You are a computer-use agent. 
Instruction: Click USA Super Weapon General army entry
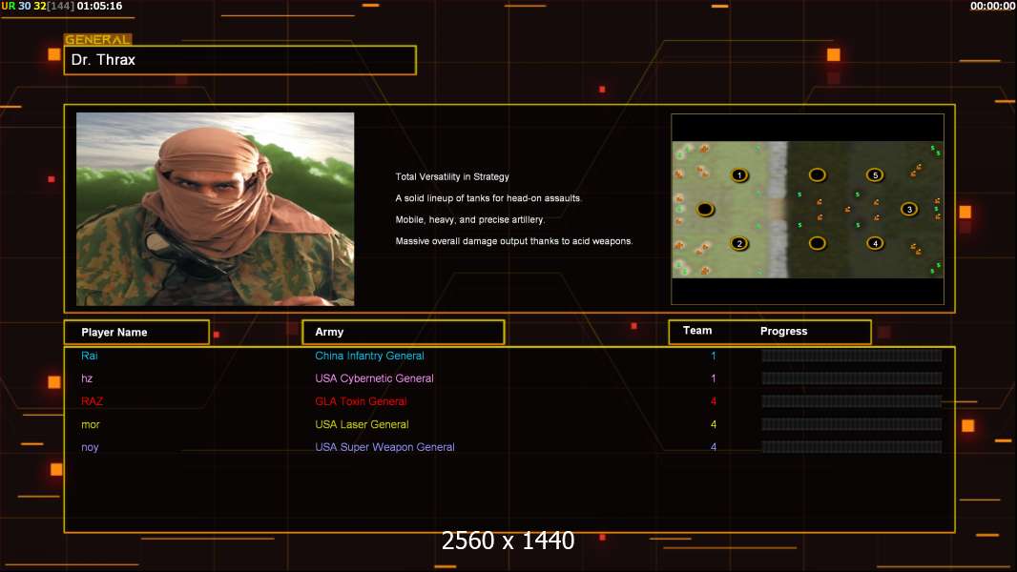[384, 447]
